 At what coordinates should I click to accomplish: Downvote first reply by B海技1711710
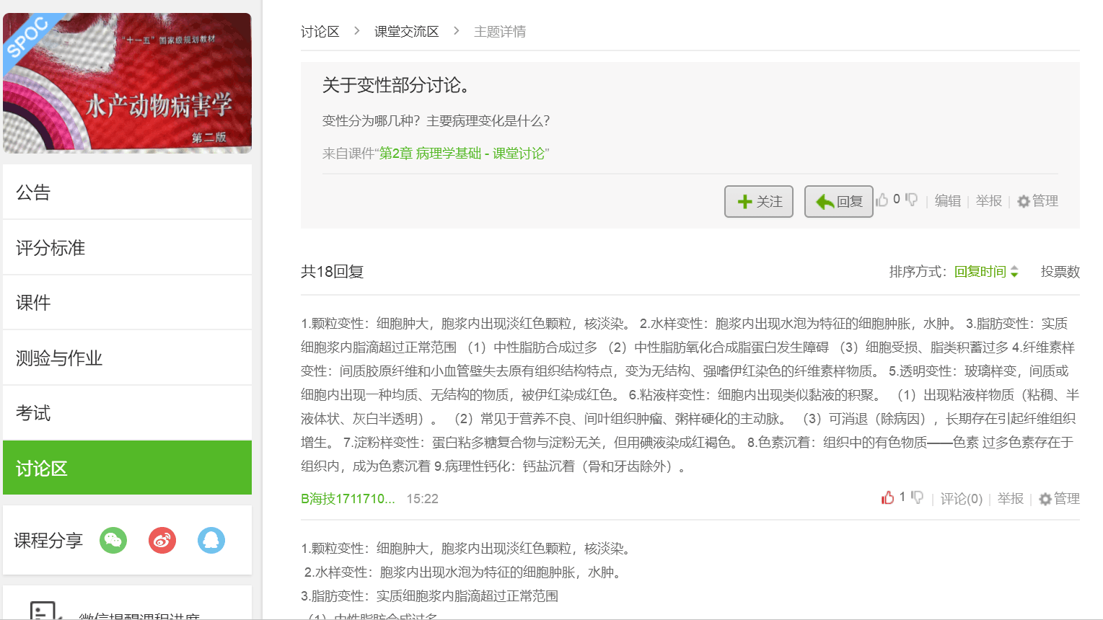[917, 497]
